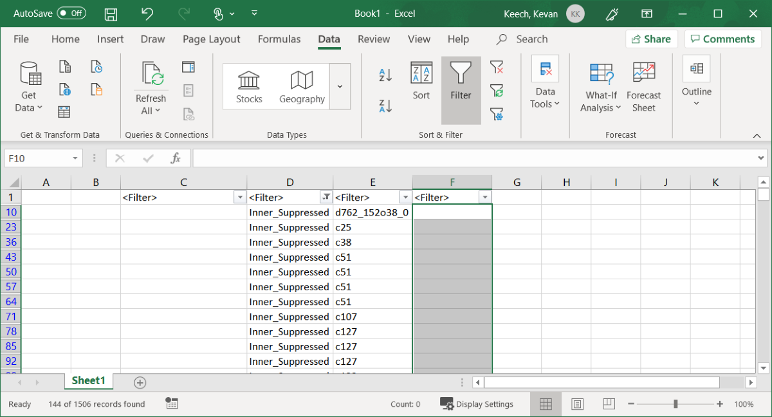The image size is (772, 417).
Task: Toggle AutoSave switch
Action: click(x=71, y=14)
